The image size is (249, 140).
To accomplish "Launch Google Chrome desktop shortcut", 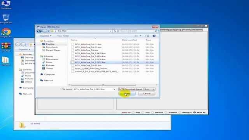I will pyautogui.click(x=6, y=33).
